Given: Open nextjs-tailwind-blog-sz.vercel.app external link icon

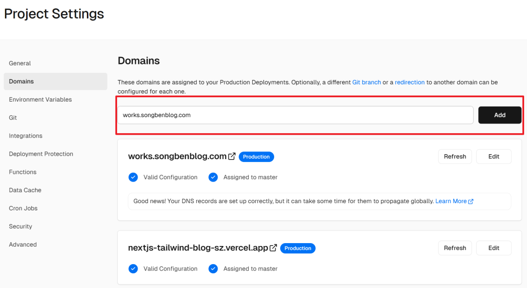Looking at the screenshot, I should pyautogui.click(x=273, y=248).
